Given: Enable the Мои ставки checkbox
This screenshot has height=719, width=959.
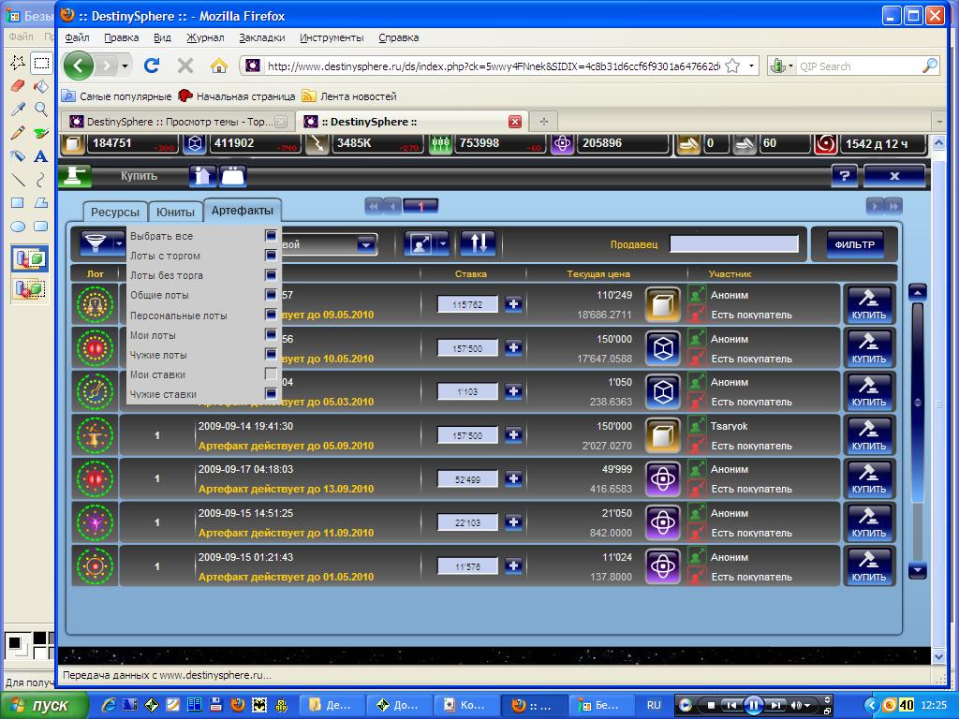Looking at the screenshot, I should pos(271,374).
